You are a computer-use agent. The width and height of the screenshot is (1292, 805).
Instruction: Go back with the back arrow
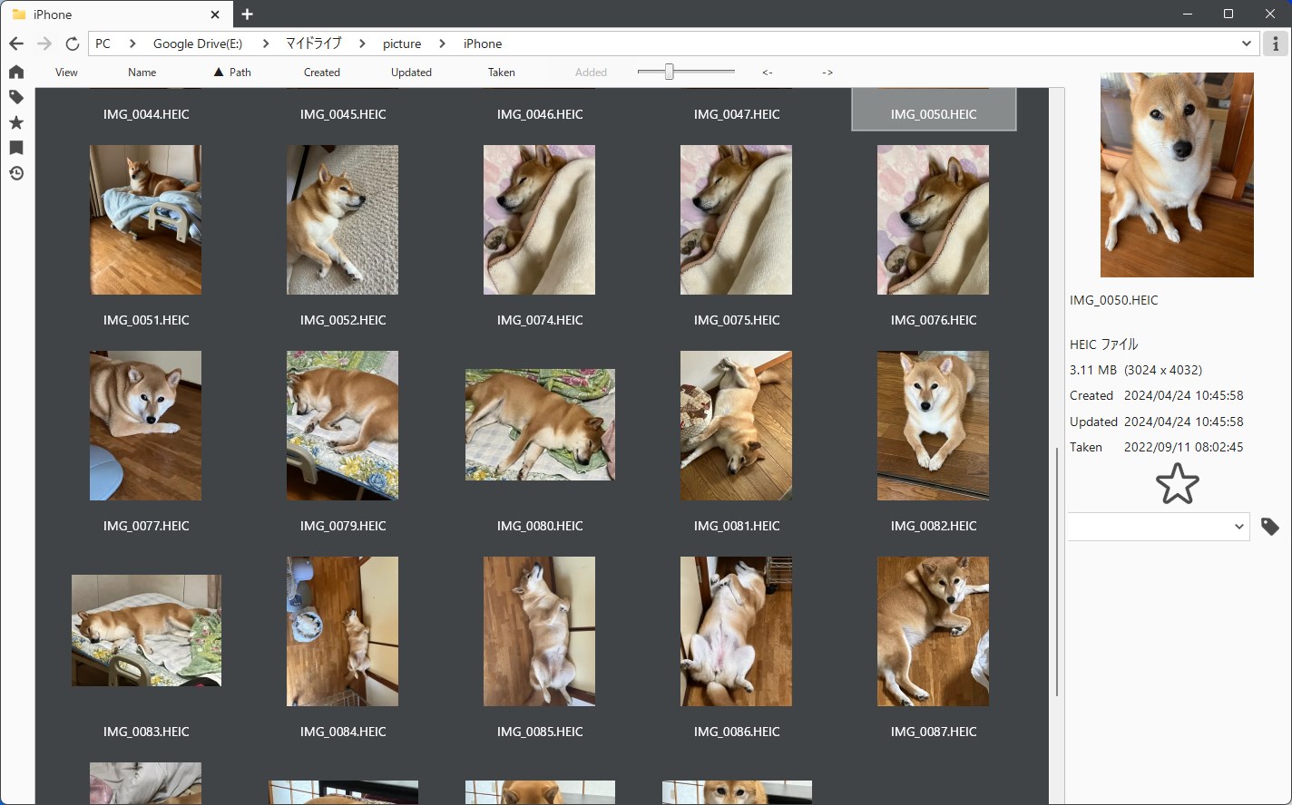click(16, 44)
